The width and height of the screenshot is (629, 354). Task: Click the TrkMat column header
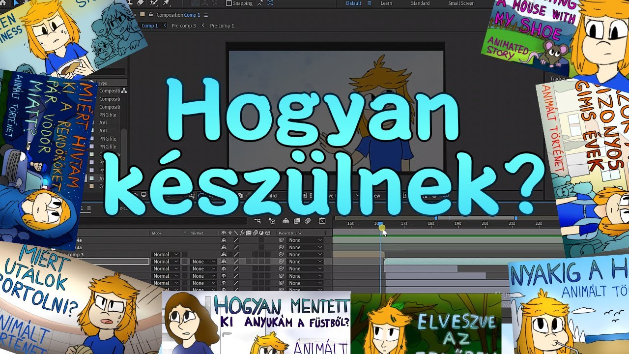click(x=197, y=233)
